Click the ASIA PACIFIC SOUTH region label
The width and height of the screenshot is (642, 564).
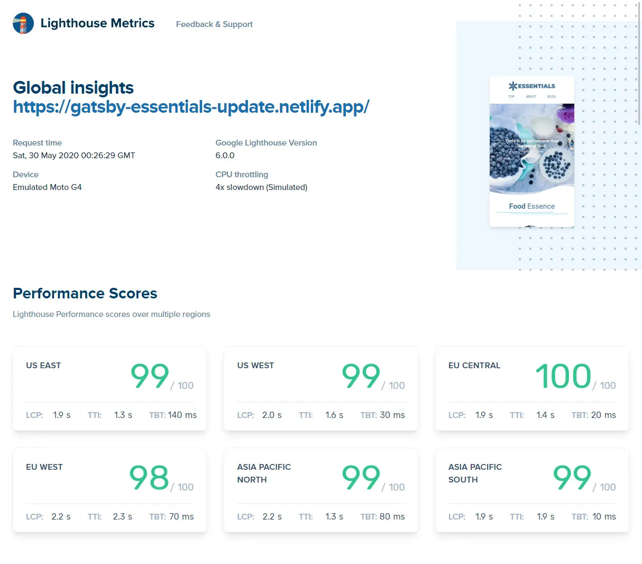pos(475,474)
